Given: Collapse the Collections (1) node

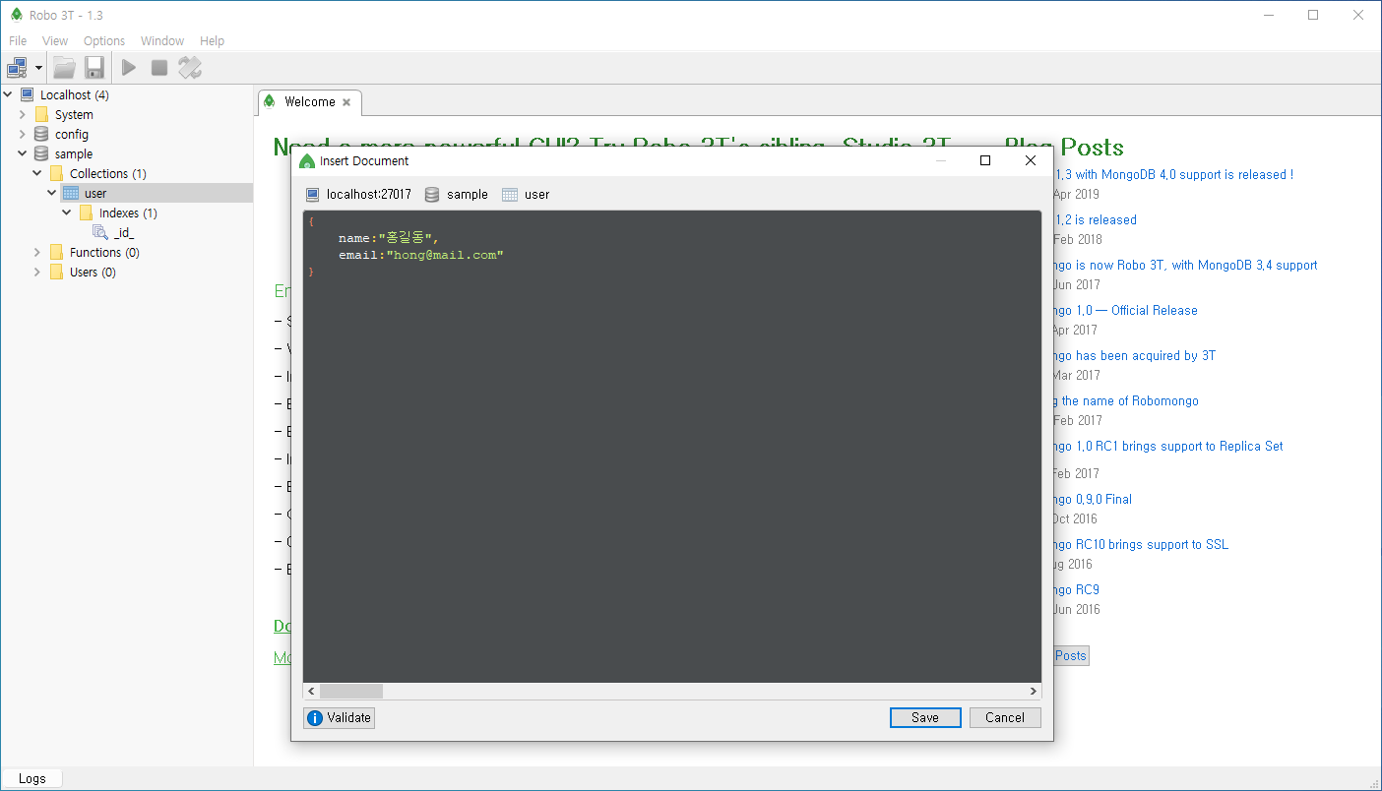Looking at the screenshot, I should tap(37, 173).
